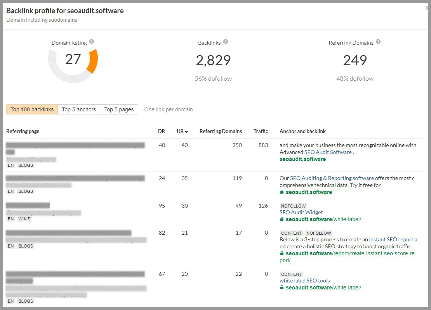Switch to Top 5 anchors tab
This screenshot has height=310, width=431.
pyautogui.click(x=79, y=109)
